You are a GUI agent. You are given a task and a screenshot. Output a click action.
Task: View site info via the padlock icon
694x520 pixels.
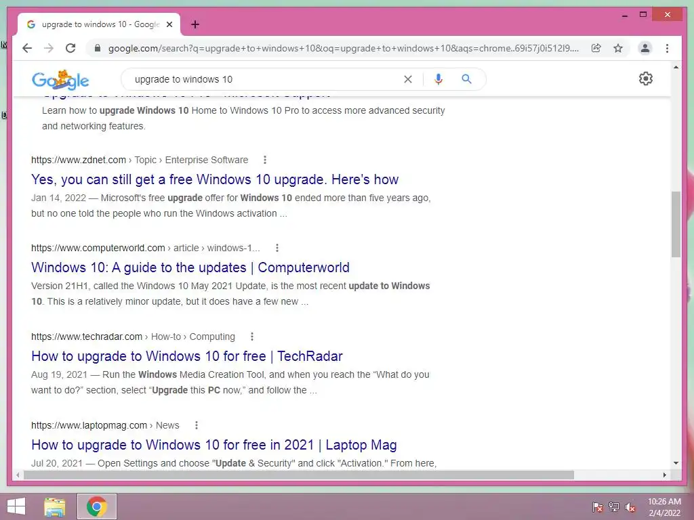(98, 48)
